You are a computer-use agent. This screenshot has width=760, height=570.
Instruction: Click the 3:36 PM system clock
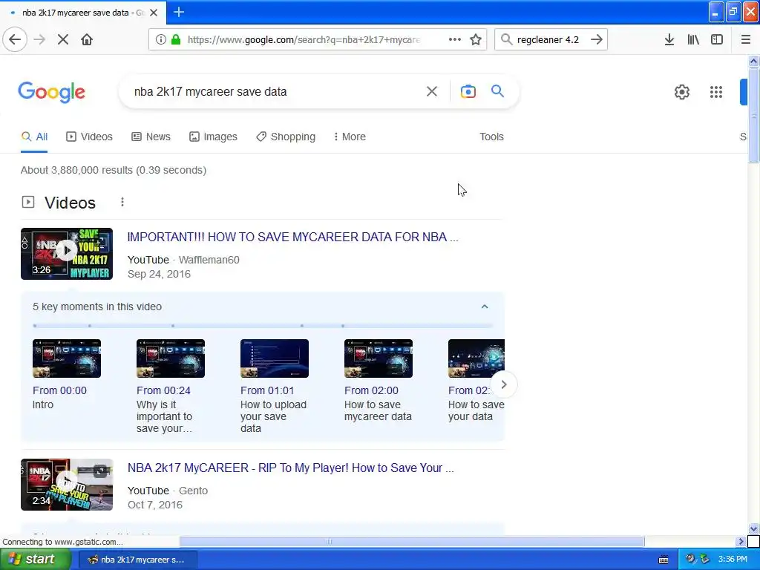pos(733,560)
